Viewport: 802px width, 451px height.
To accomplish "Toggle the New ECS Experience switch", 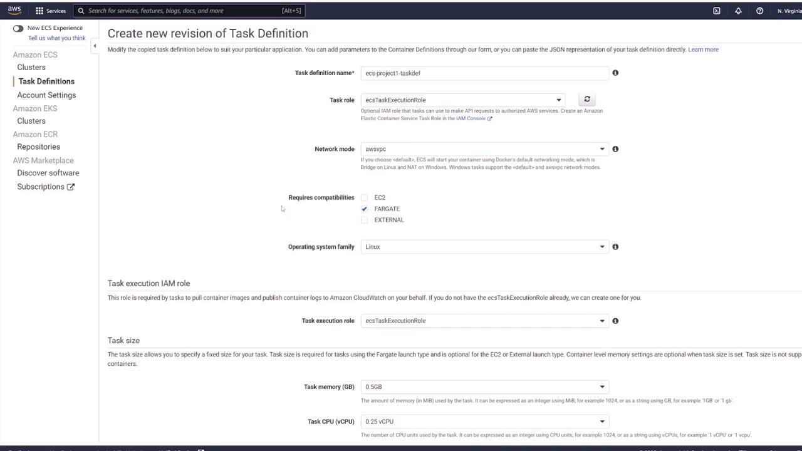I will (x=18, y=28).
